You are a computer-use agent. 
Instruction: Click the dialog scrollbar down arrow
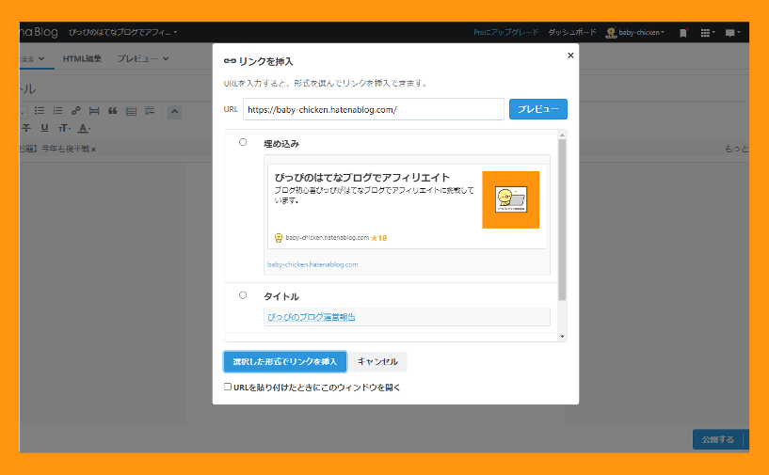[562, 337]
